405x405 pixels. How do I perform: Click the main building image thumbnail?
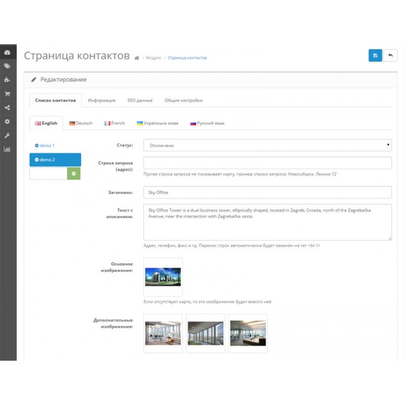[163, 277]
